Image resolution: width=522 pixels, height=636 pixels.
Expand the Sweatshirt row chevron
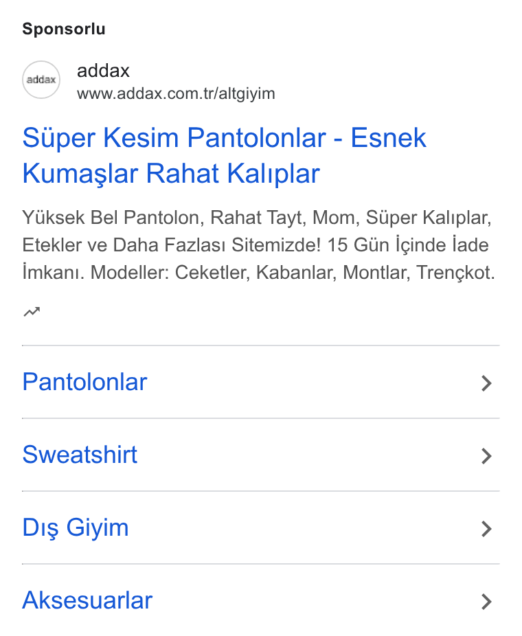486,456
